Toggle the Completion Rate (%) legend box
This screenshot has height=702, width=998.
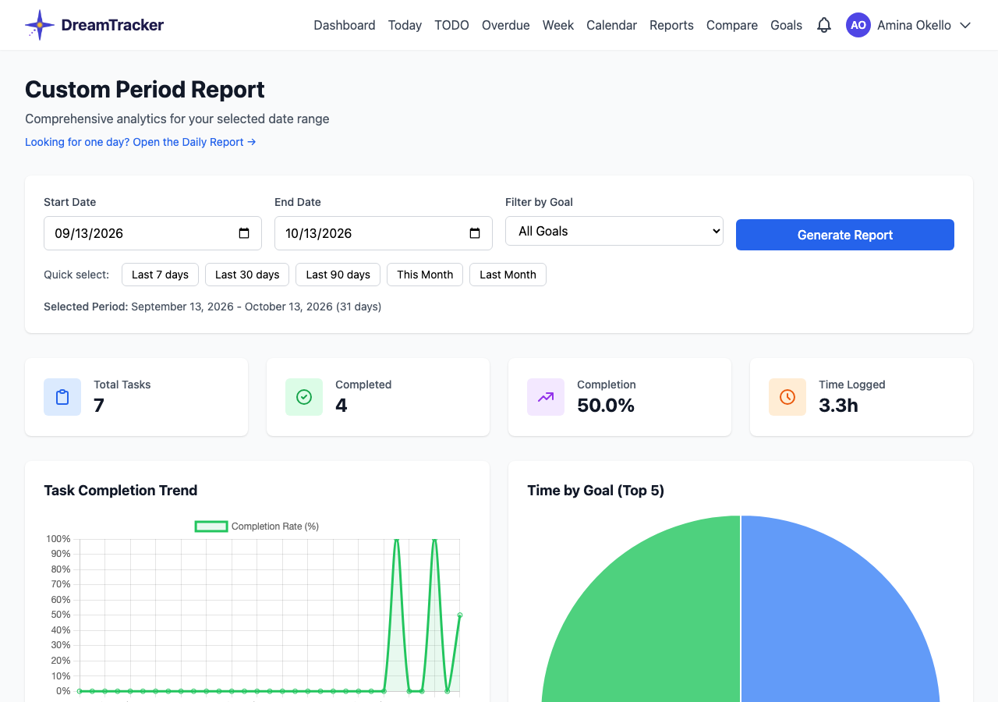click(x=211, y=526)
